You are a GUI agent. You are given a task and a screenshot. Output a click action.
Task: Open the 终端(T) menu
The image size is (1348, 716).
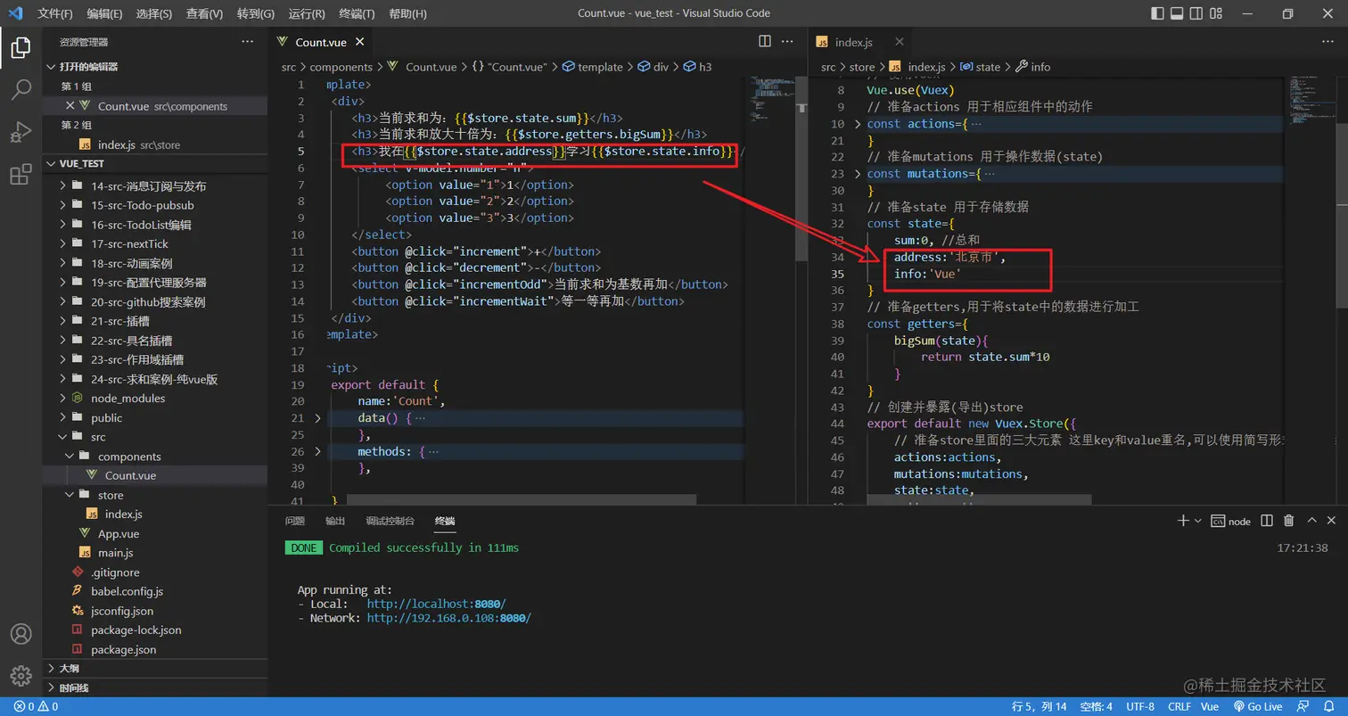coord(358,13)
